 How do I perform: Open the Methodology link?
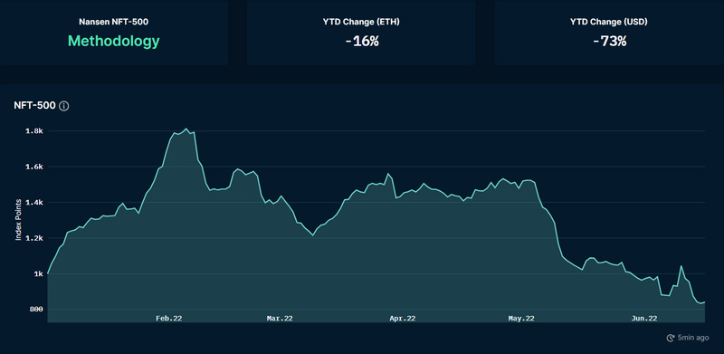114,41
